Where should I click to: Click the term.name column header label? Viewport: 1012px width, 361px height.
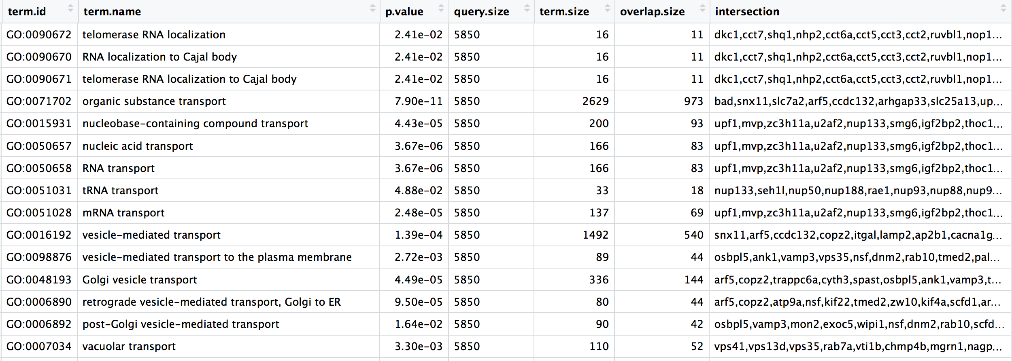click(112, 12)
